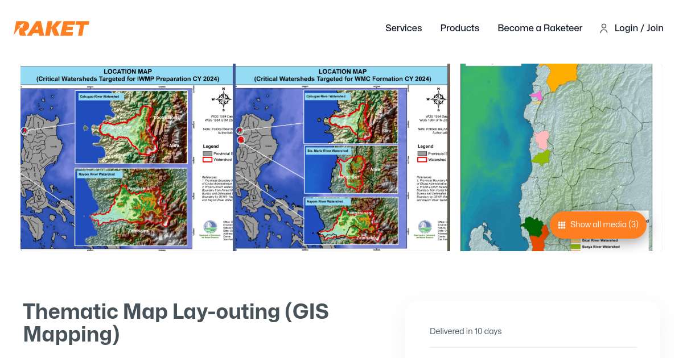Screen dimensions: 683x358
Task: Click the Show all media (3) button
Action: coord(598,224)
